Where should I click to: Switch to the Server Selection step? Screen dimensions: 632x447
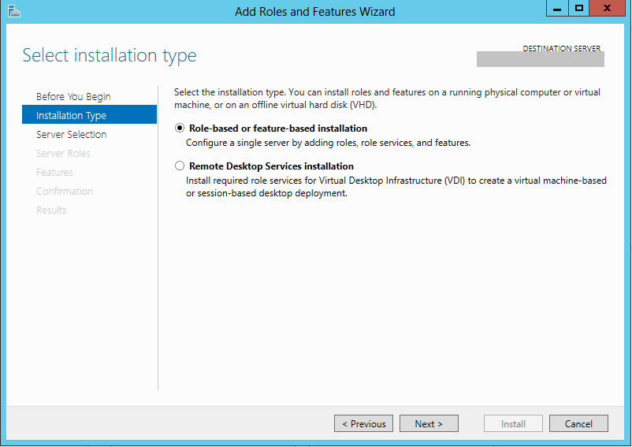pos(71,135)
